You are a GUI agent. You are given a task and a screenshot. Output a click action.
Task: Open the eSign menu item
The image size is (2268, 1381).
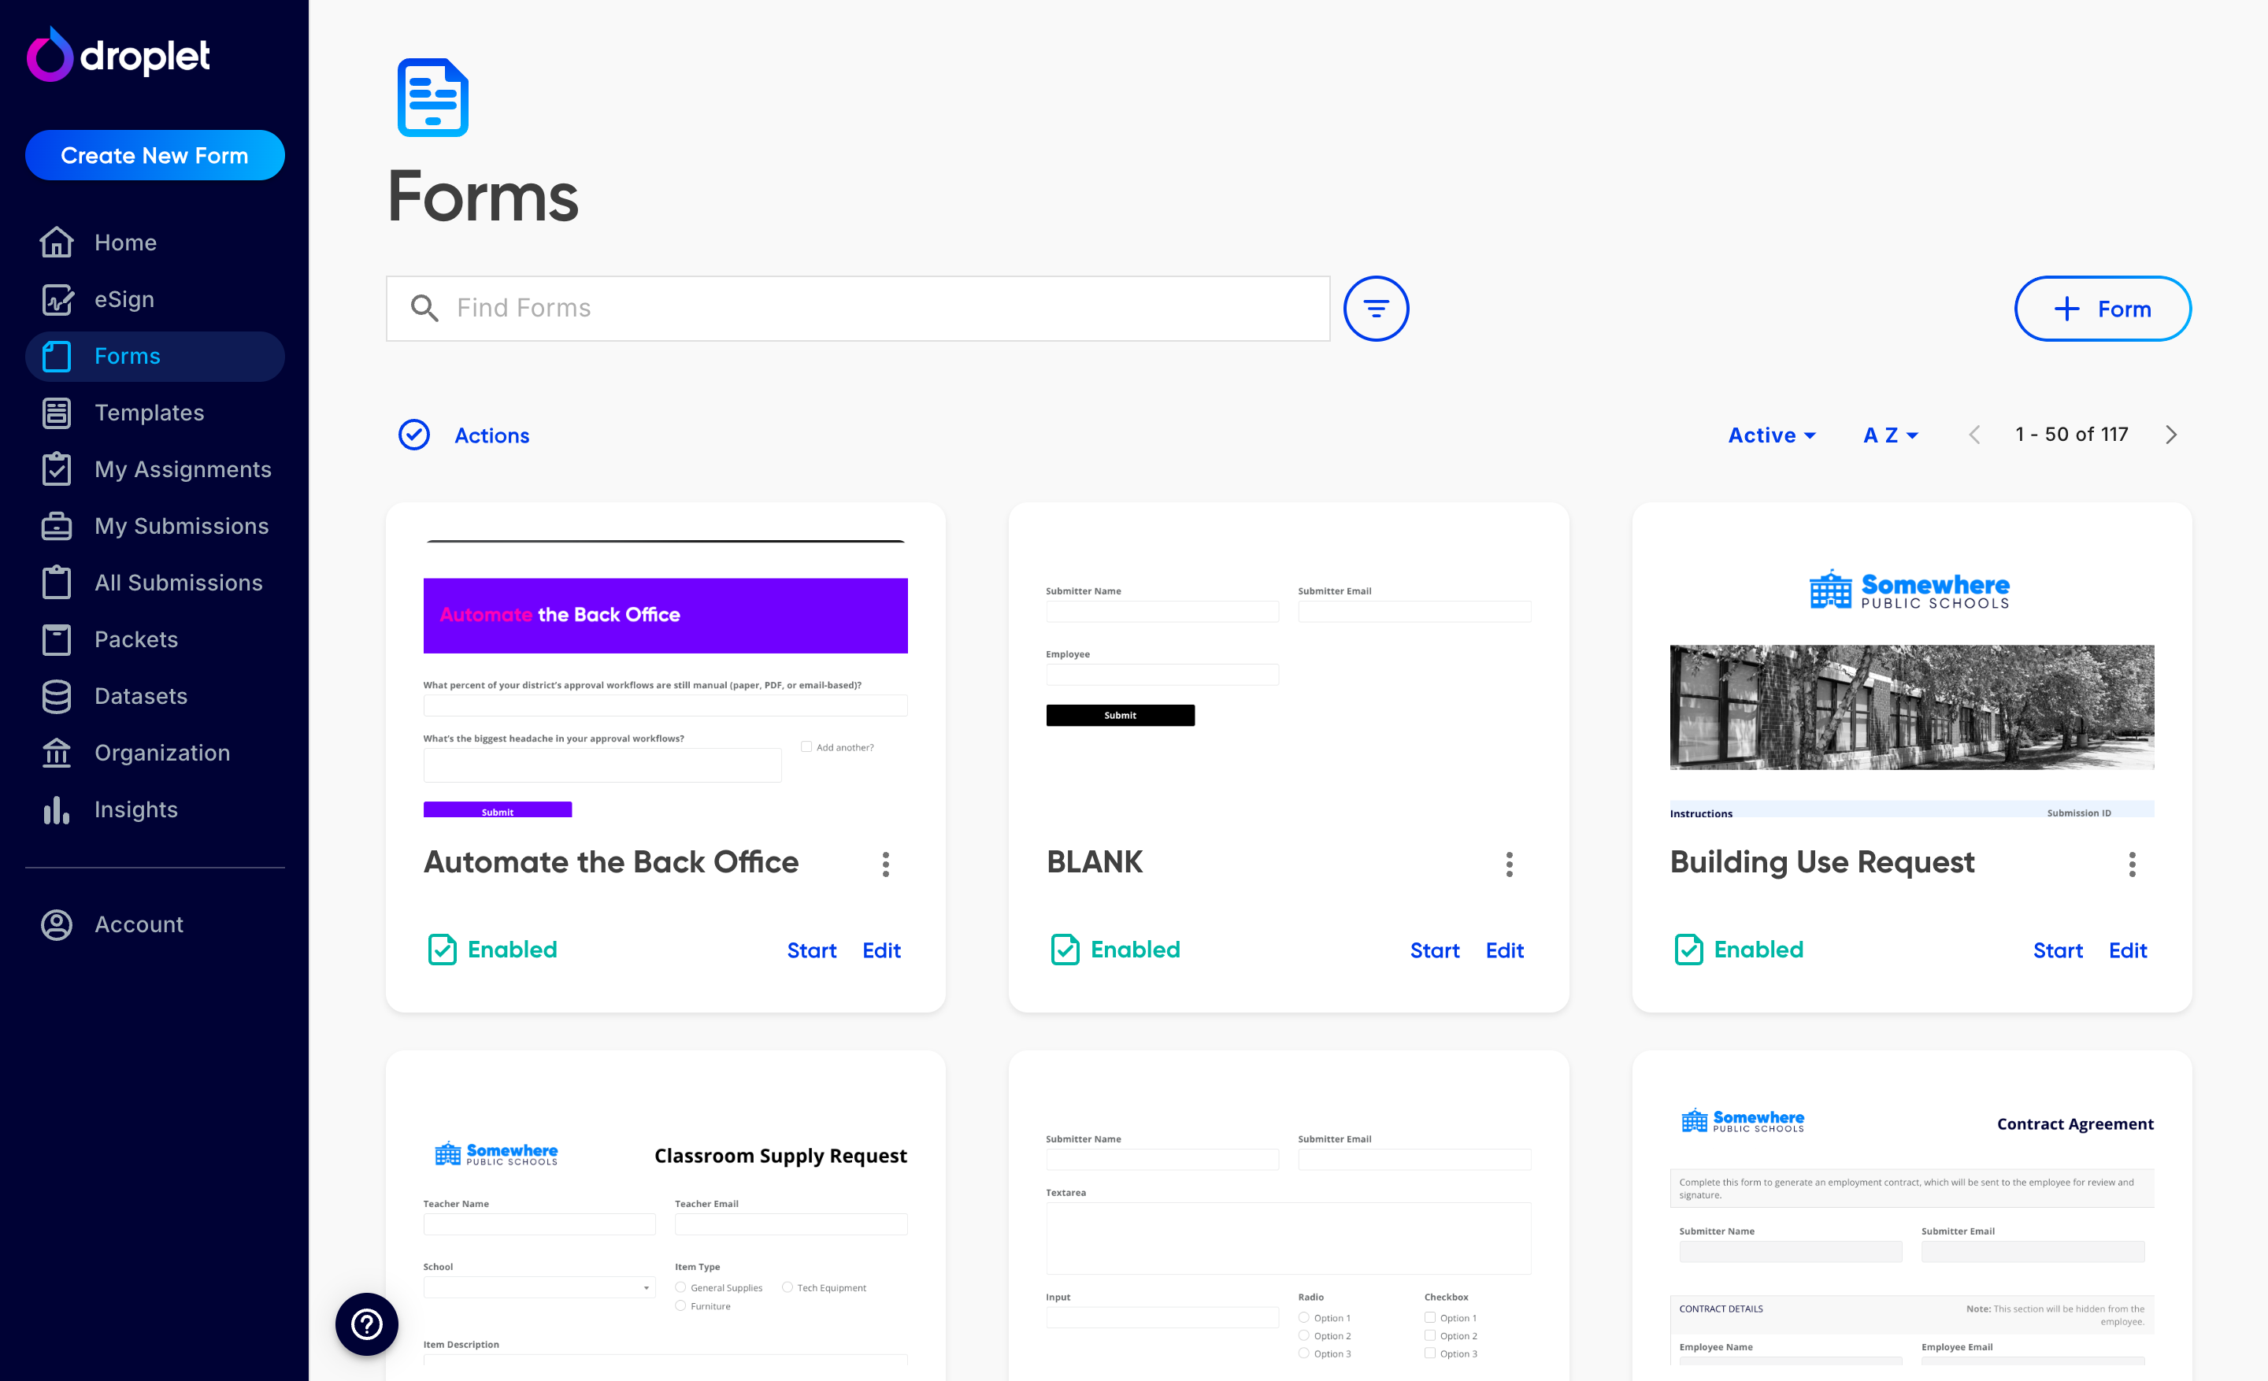(x=154, y=299)
